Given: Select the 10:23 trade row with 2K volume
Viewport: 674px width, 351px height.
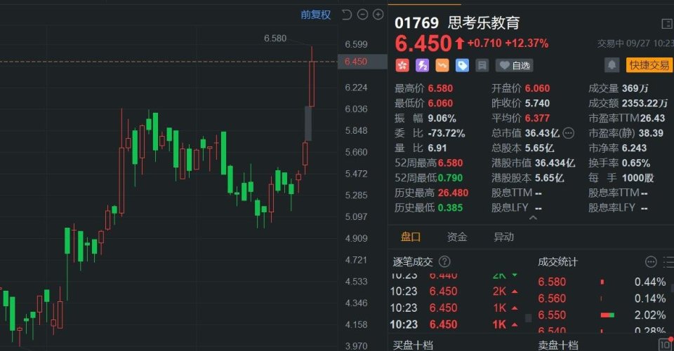Looking at the screenshot, I should coord(454,291).
